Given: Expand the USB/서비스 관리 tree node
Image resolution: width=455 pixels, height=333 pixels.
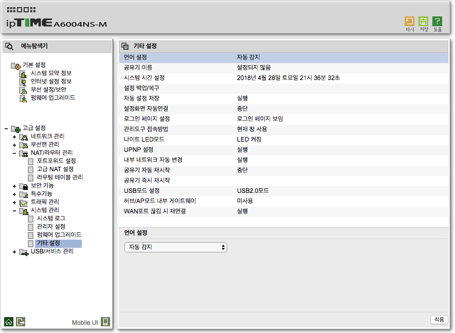Looking at the screenshot, I should pos(14,252).
